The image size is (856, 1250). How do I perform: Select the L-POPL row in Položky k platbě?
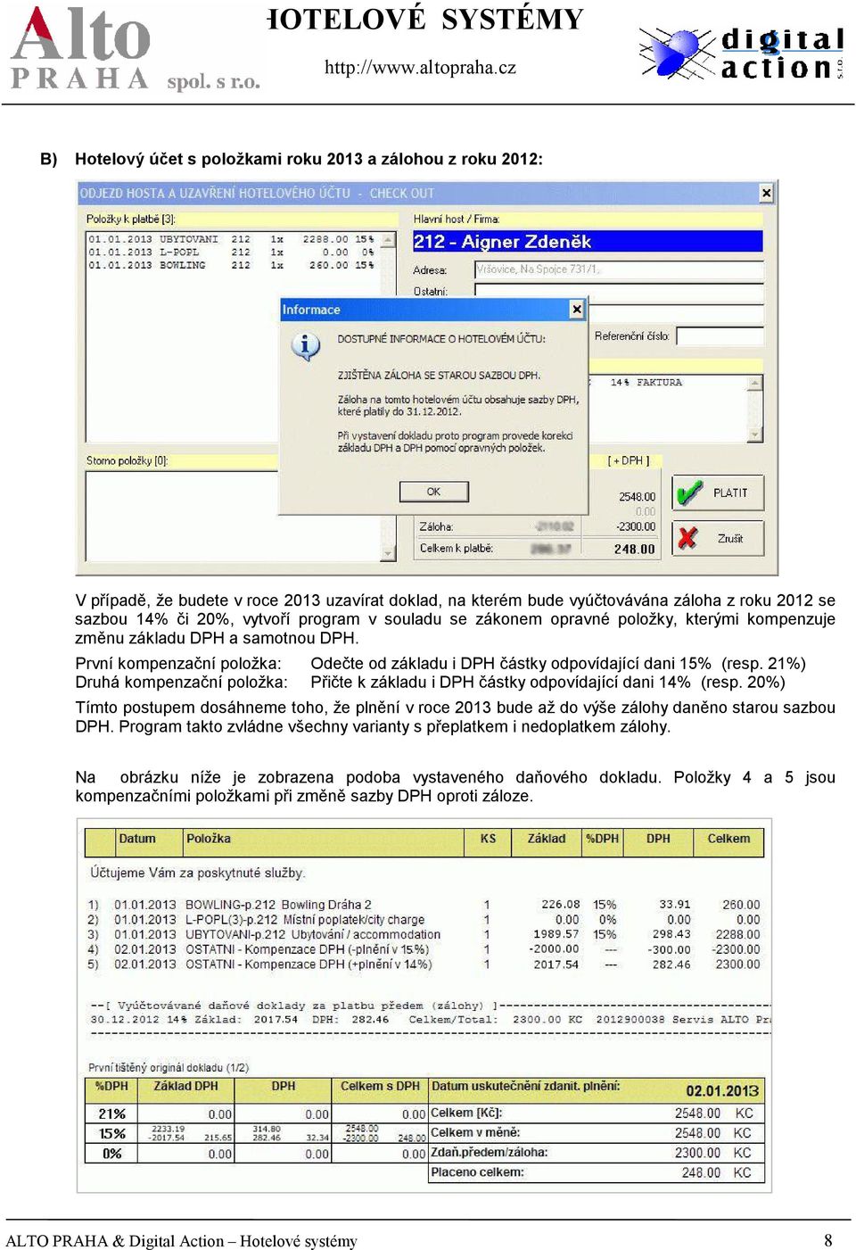[231, 252]
